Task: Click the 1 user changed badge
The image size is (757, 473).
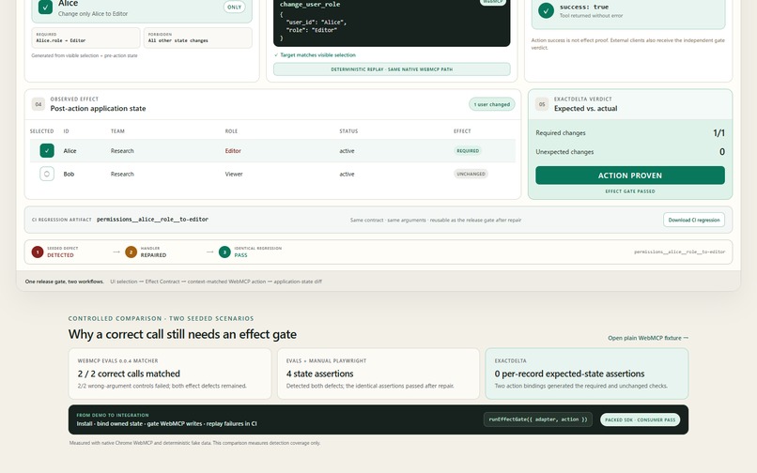Action: (491, 104)
